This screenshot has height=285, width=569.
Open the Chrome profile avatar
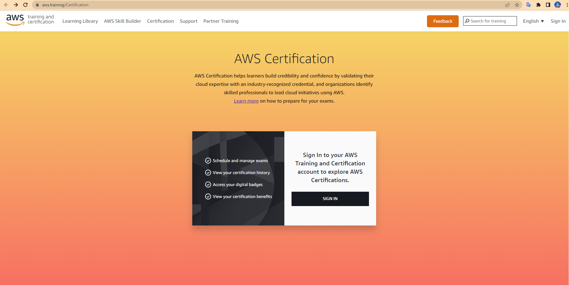[x=557, y=5]
